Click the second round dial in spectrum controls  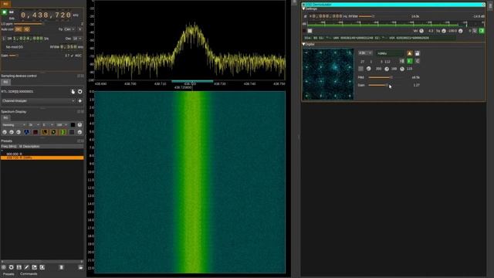coord(12,132)
